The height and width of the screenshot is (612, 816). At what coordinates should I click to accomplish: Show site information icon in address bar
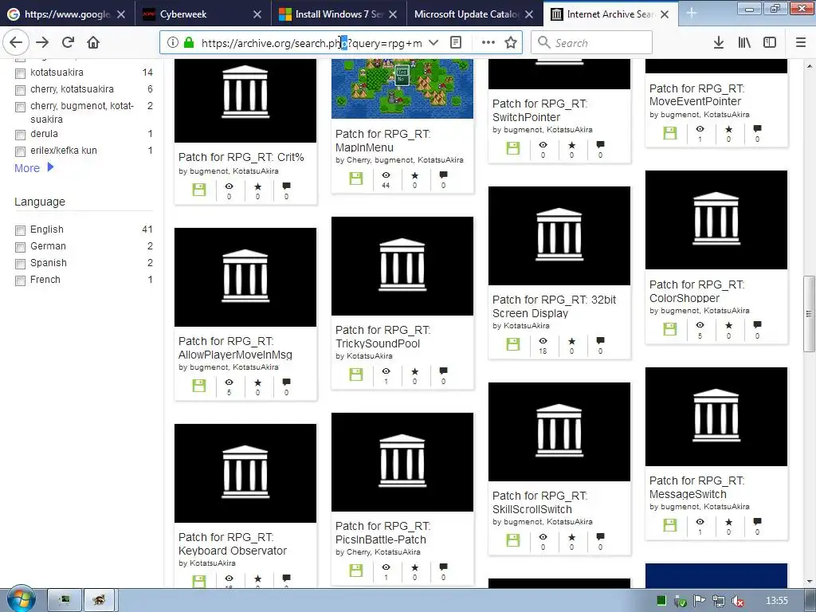click(173, 43)
